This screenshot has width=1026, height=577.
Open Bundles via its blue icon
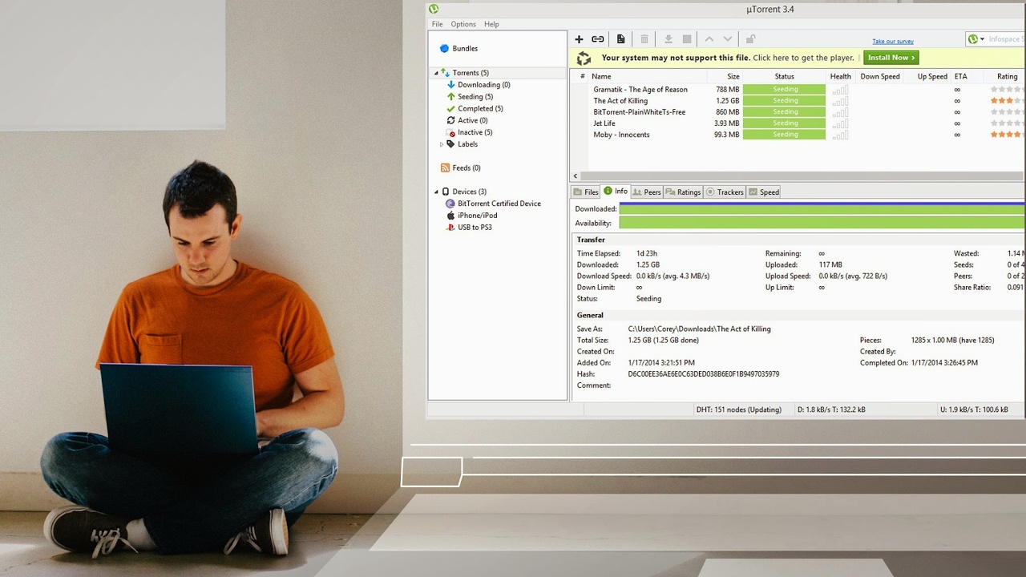point(444,49)
